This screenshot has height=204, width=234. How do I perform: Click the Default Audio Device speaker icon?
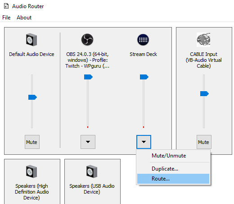tap(31, 40)
